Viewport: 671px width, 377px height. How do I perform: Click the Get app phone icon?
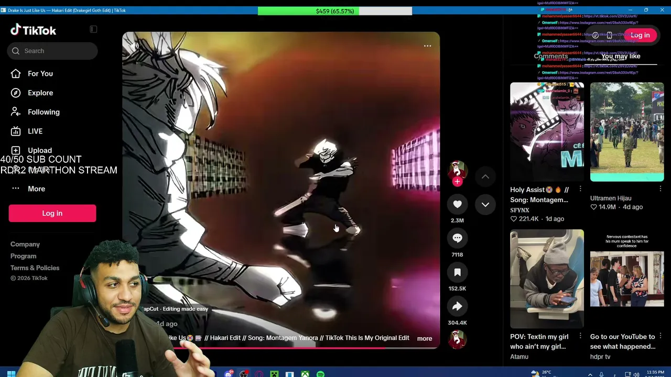click(x=609, y=35)
